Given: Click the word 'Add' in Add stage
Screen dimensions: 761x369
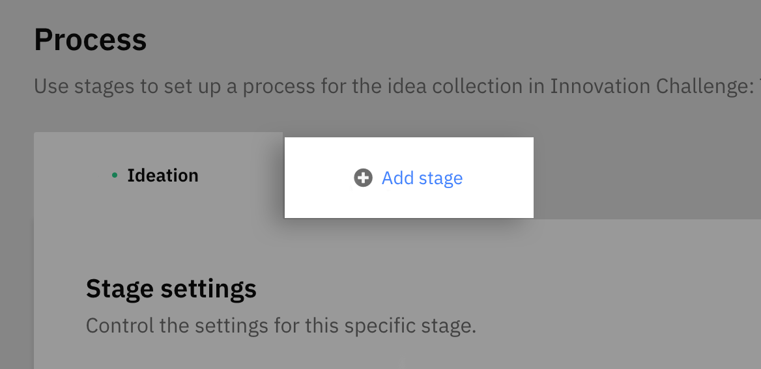Looking at the screenshot, I should pos(397,178).
